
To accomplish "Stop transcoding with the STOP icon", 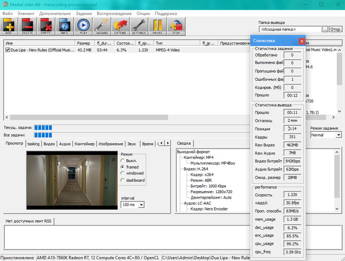I will click(x=176, y=25).
